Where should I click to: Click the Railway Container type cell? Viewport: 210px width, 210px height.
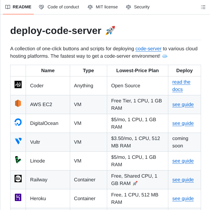88,180
